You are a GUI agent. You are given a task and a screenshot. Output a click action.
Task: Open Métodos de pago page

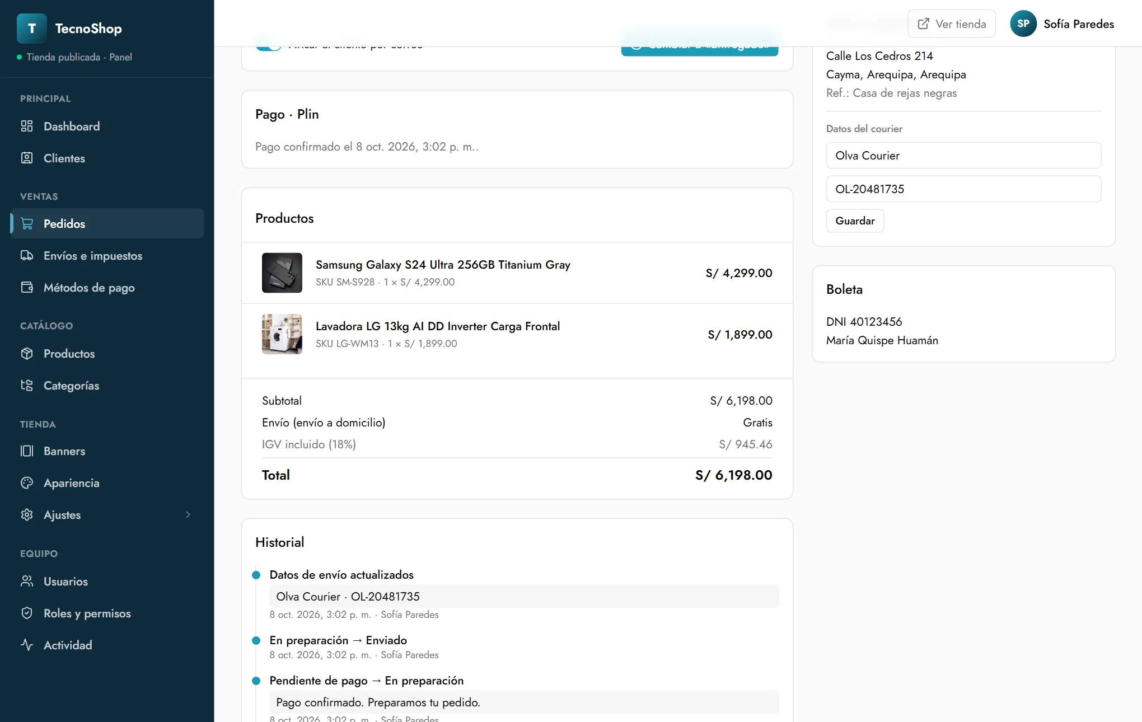[x=107, y=287]
